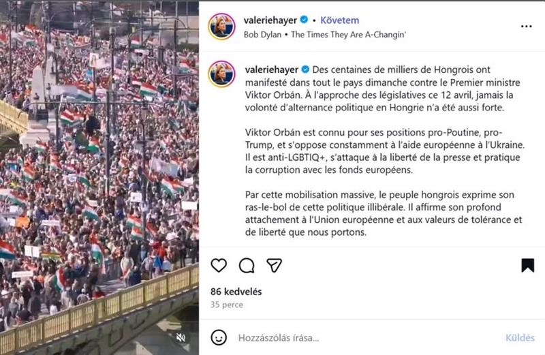This screenshot has height=355, width=545.
Task: Open the valeriehayer username in header
Action: (270, 20)
